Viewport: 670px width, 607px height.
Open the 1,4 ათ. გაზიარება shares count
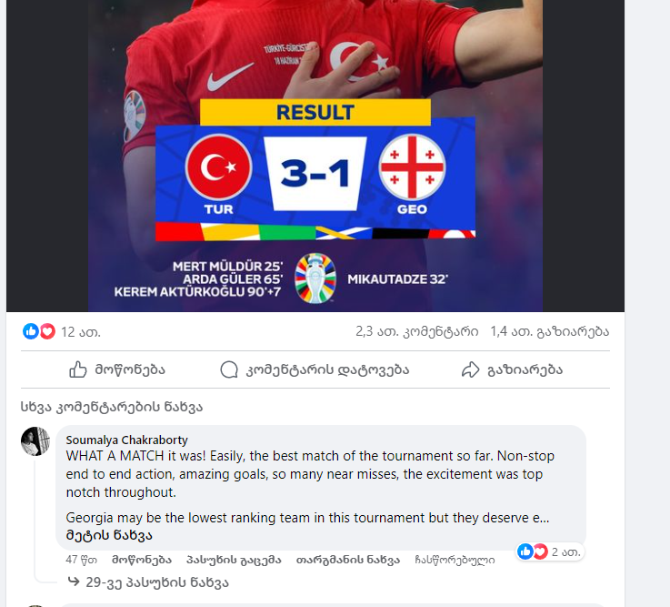(x=549, y=331)
